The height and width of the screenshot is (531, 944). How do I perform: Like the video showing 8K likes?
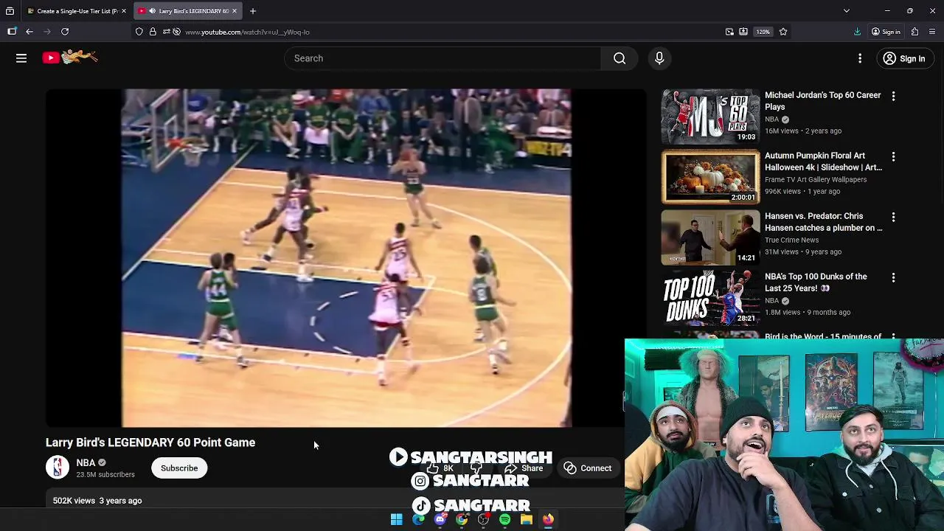pyautogui.click(x=439, y=468)
